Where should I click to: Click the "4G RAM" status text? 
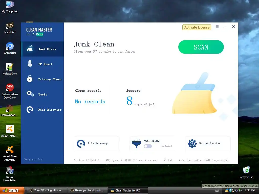pyautogui.click(x=168, y=160)
